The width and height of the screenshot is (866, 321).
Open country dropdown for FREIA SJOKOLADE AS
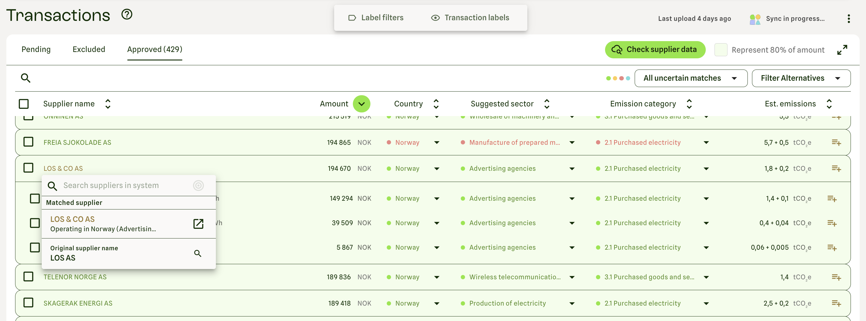(437, 143)
